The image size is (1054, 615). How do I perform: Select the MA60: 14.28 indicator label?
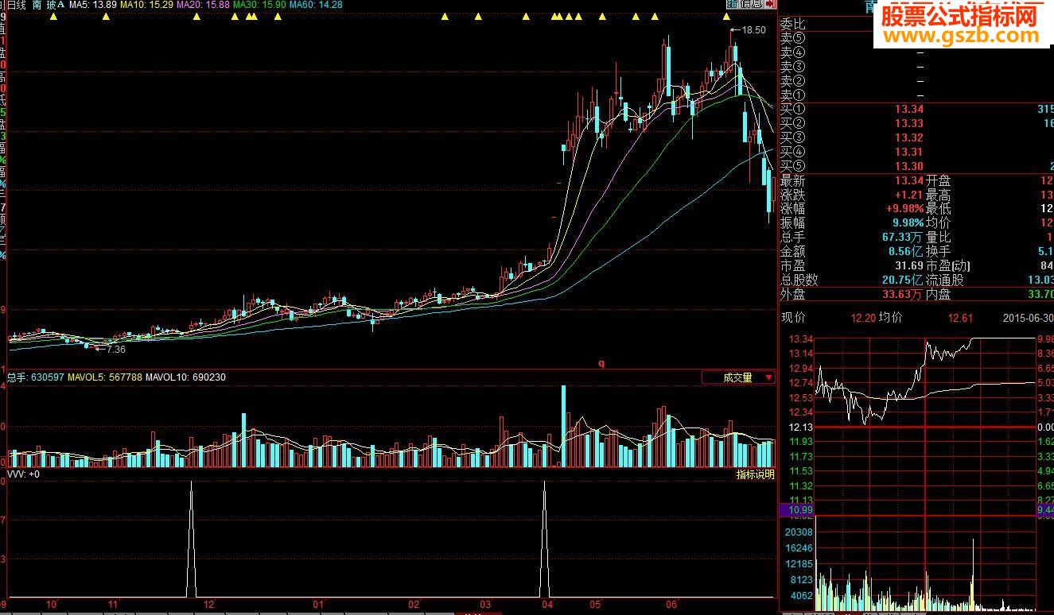[x=316, y=5]
